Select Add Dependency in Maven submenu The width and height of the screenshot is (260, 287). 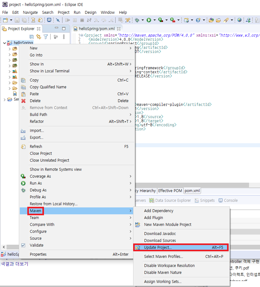[x=181, y=211]
